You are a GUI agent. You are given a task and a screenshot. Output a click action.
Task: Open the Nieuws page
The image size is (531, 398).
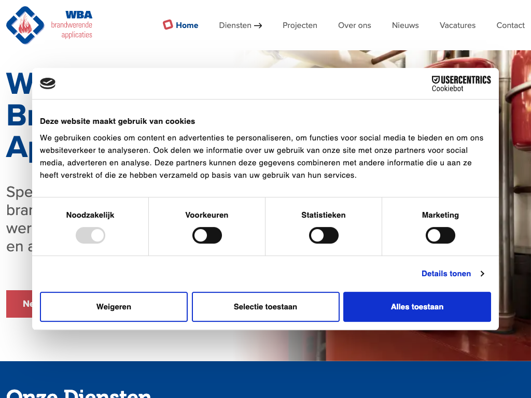coord(405,25)
